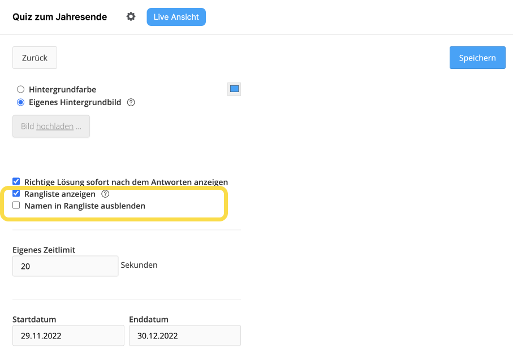Viewport: 513px width, 357px height.
Task: Open the Startdatum date field
Action: pos(68,336)
